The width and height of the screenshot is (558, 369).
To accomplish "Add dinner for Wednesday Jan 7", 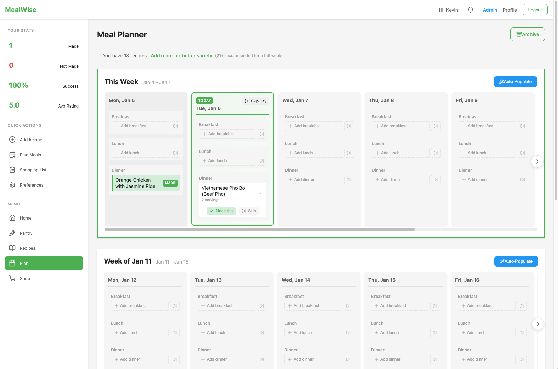I will pos(314,180).
